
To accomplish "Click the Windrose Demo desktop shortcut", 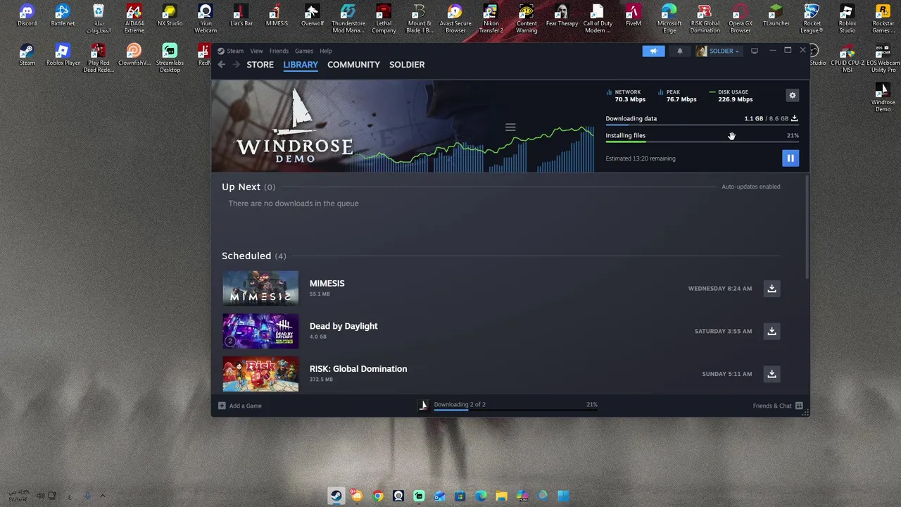I will [x=883, y=98].
